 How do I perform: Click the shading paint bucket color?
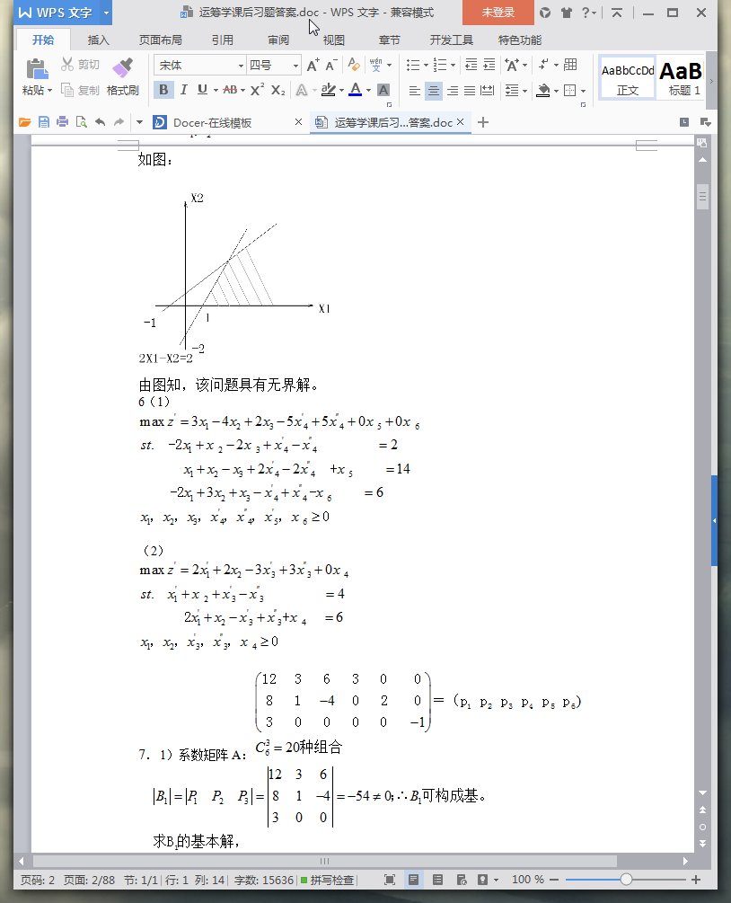[542, 91]
